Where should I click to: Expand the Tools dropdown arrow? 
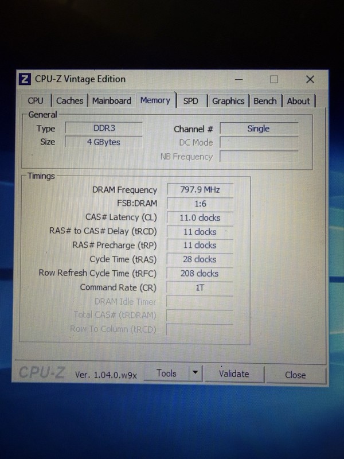coord(196,372)
